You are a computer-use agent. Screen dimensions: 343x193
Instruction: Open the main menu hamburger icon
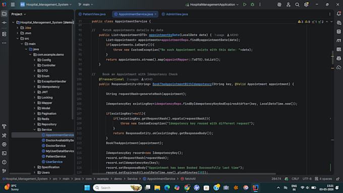pyautogui.click(x=13, y=5)
